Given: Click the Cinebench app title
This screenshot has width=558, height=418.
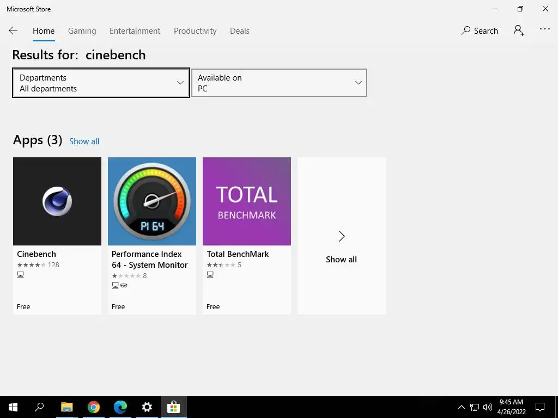Looking at the screenshot, I should pos(37,254).
